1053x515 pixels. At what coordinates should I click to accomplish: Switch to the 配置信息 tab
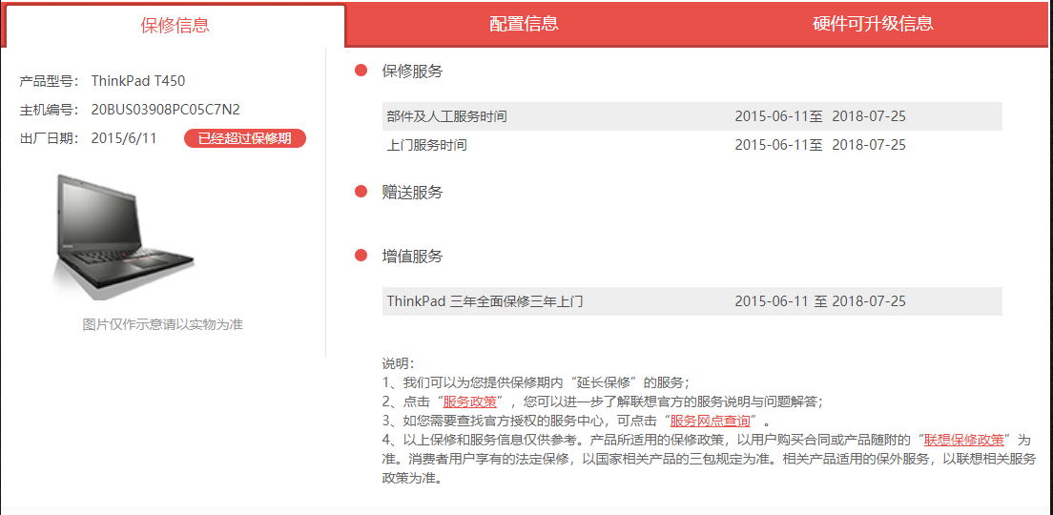pyautogui.click(x=524, y=24)
